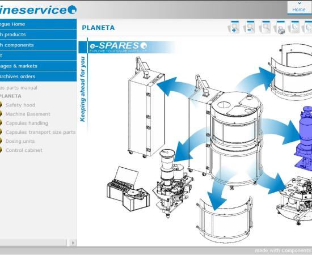Image resolution: width=312 pixels, height=255 pixels.
Task: Click the e-SPARES banner logo
Action: [118, 46]
